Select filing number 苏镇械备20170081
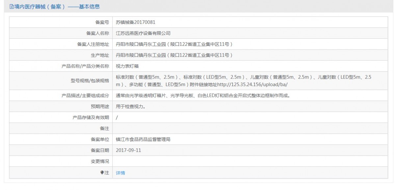This screenshot has width=395, height=190. pyautogui.click(x=136, y=22)
